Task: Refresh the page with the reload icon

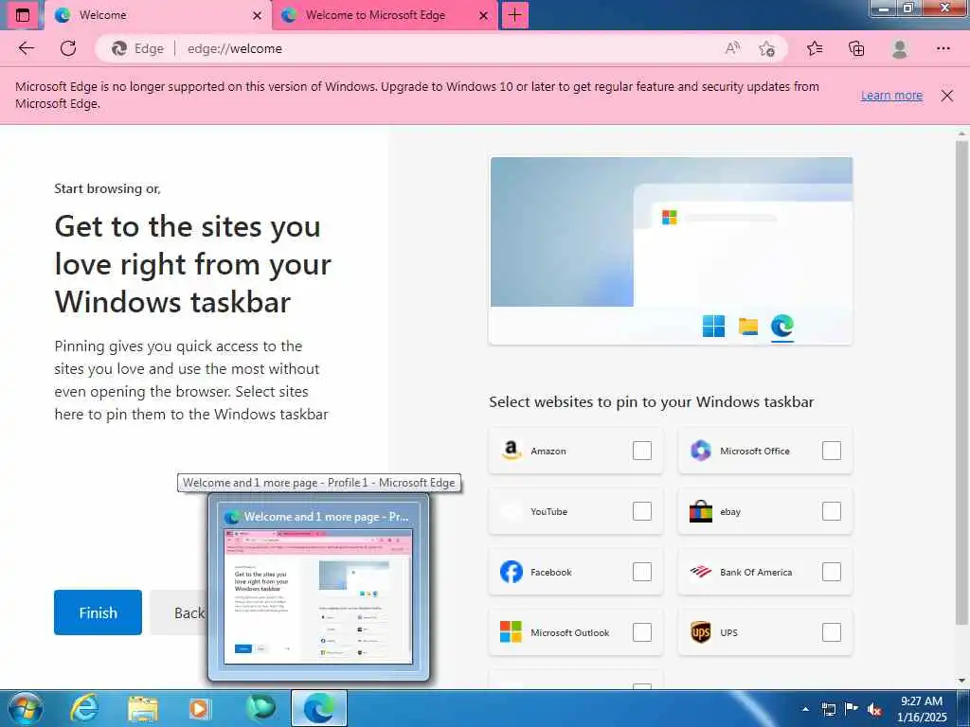Action: click(68, 48)
